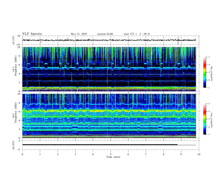This screenshot has height=173, width=224.
Task: Click the Time (min) axis label
Action: pyautogui.click(x=113, y=157)
